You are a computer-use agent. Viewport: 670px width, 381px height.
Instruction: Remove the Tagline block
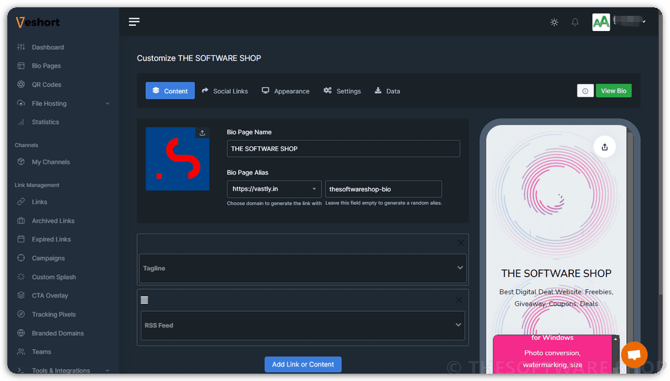[x=460, y=243]
